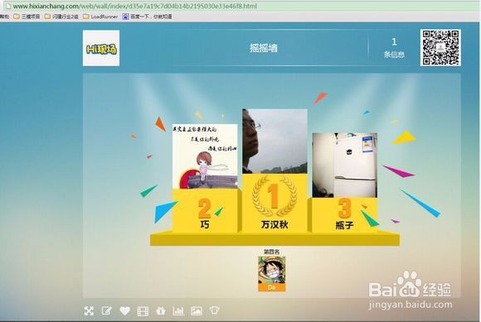Toggle fullscreen with the expand arrows icon
Image resolution: width=481 pixels, height=322 pixels.
point(89,311)
